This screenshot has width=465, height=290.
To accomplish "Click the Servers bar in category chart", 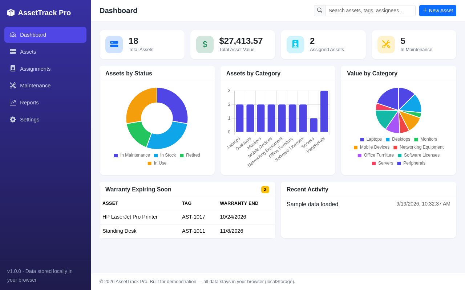I will point(314,125).
